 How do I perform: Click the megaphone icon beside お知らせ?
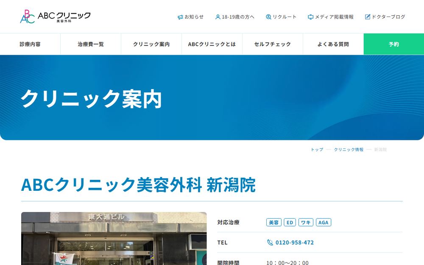tap(180, 17)
